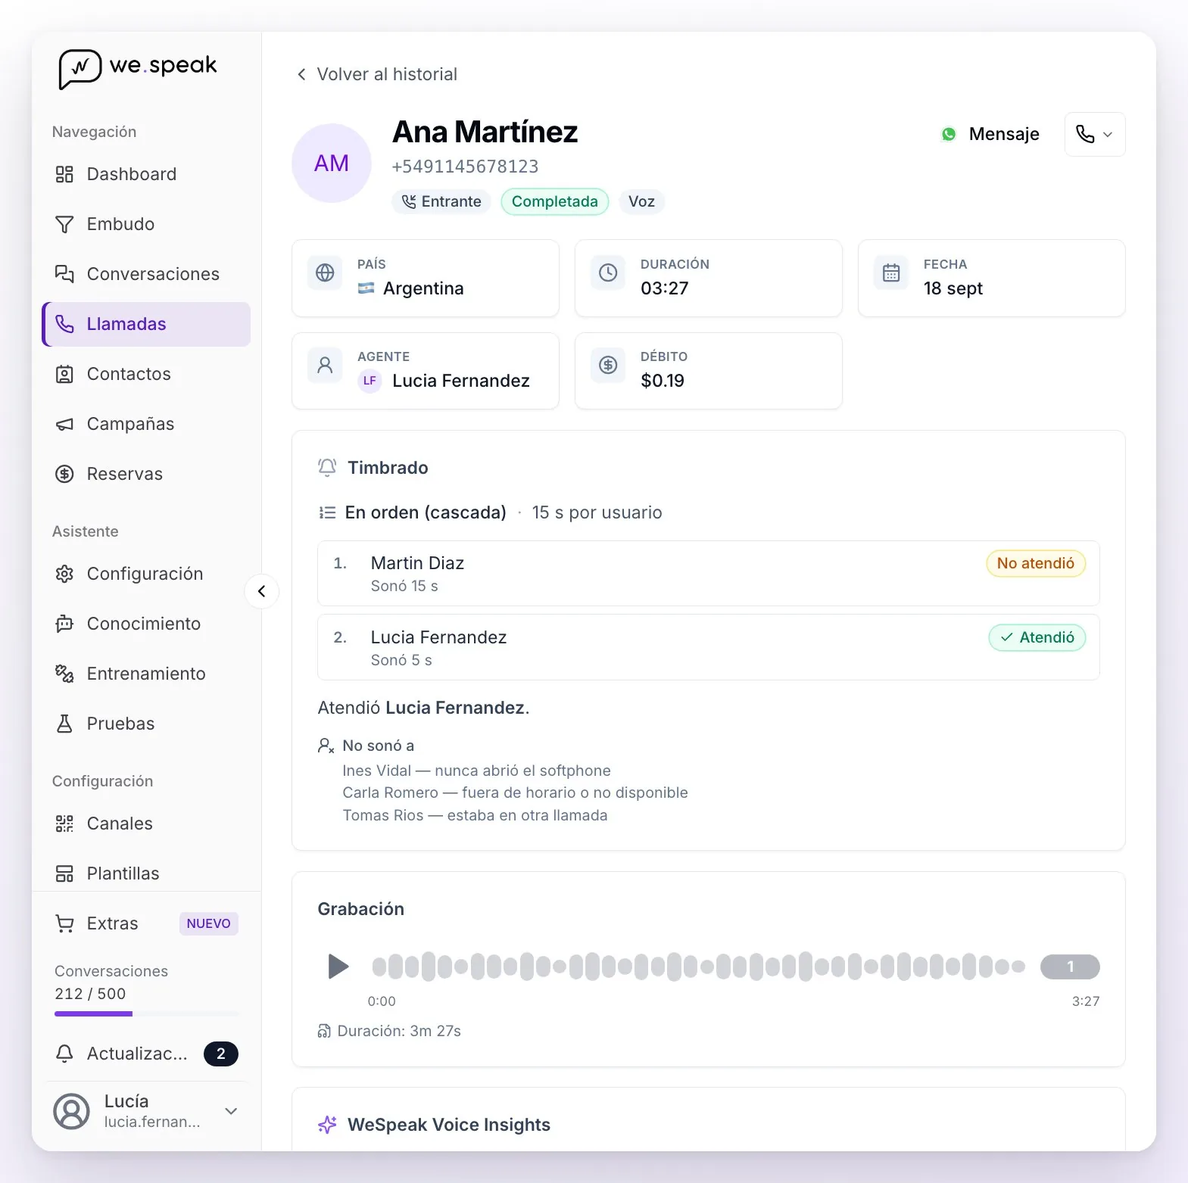1188x1183 pixels.
Task: Click the Canales QR code icon
Action: [x=64, y=823]
